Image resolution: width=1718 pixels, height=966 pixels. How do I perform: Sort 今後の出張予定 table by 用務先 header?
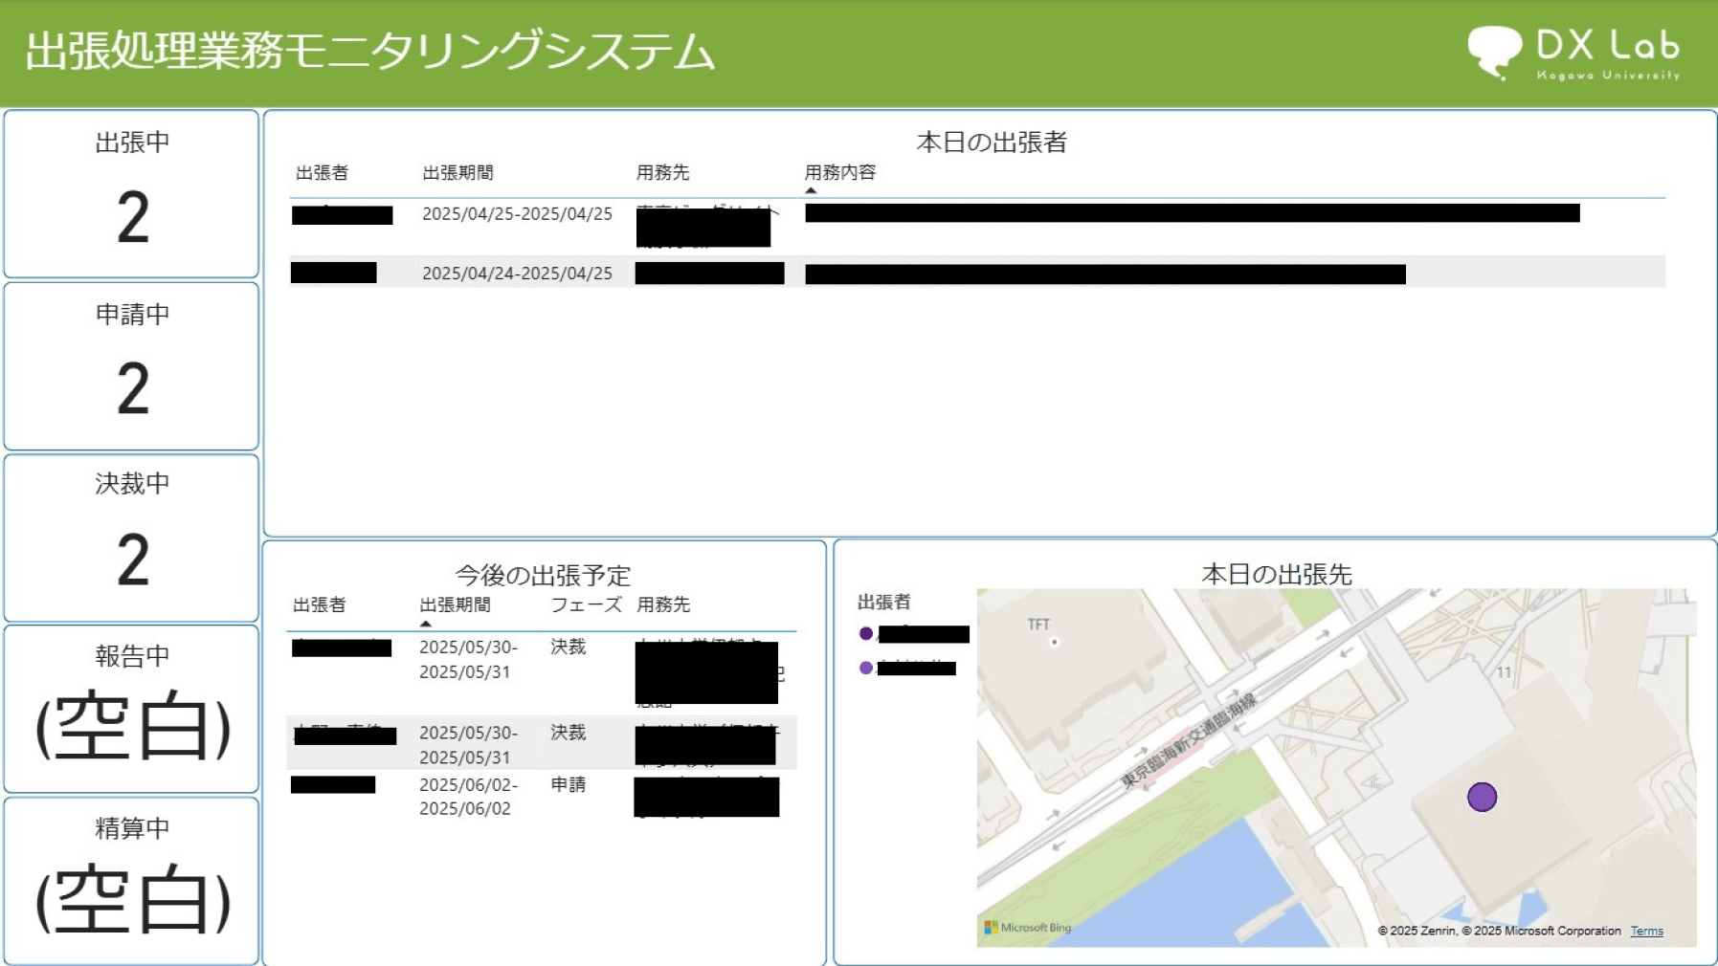pyautogui.click(x=663, y=605)
